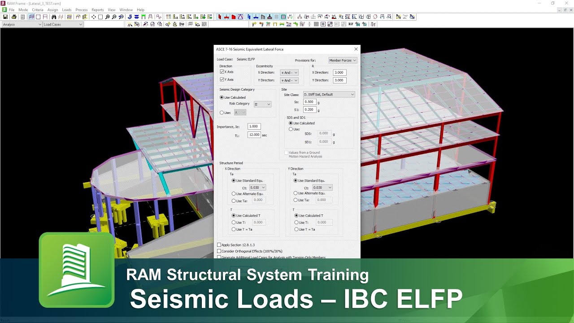The width and height of the screenshot is (574, 323).
Task: Click the Save floppy disk toolbar icon
Action: pos(5,17)
